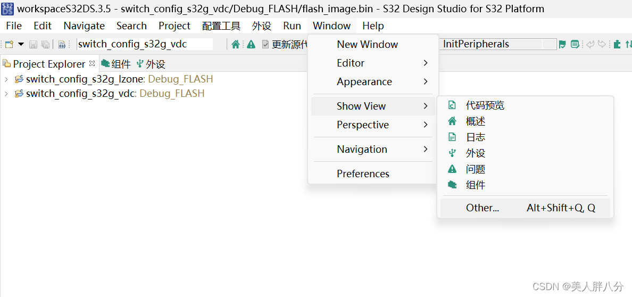The image size is (632, 297).
Task: Open the Navigate menu
Action: pyautogui.click(x=84, y=26)
